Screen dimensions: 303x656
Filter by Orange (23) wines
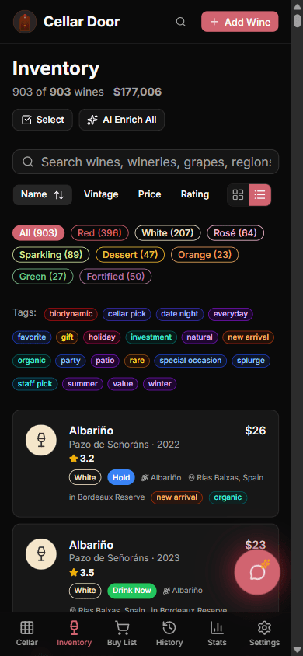tap(204, 254)
